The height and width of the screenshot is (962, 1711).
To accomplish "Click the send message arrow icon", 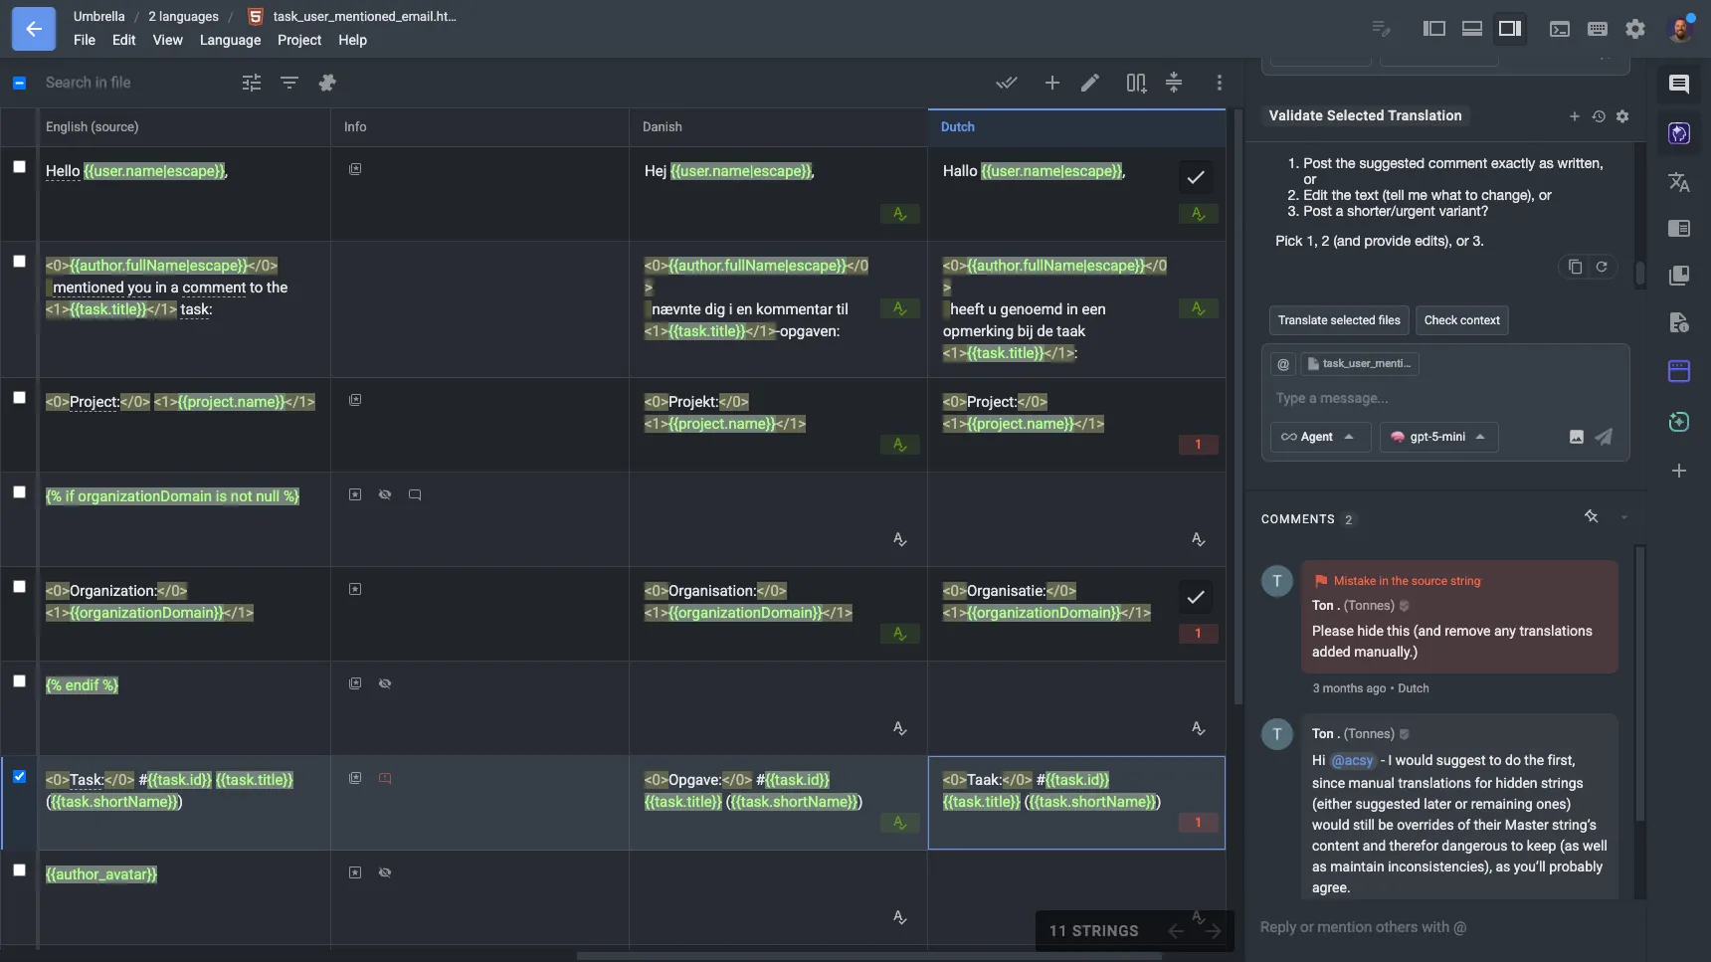I will click(1604, 437).
